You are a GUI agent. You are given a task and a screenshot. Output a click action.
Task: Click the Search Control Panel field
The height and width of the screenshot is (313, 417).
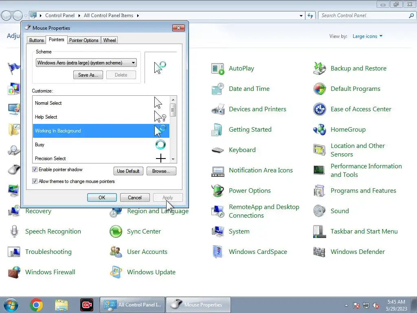coord(364,16)
